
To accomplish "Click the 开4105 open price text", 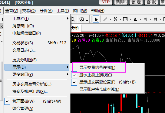I will (96, 35).
